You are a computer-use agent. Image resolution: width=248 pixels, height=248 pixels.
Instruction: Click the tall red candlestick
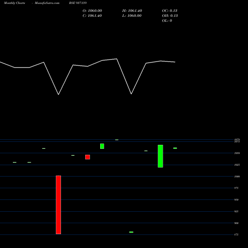(59, 205)
